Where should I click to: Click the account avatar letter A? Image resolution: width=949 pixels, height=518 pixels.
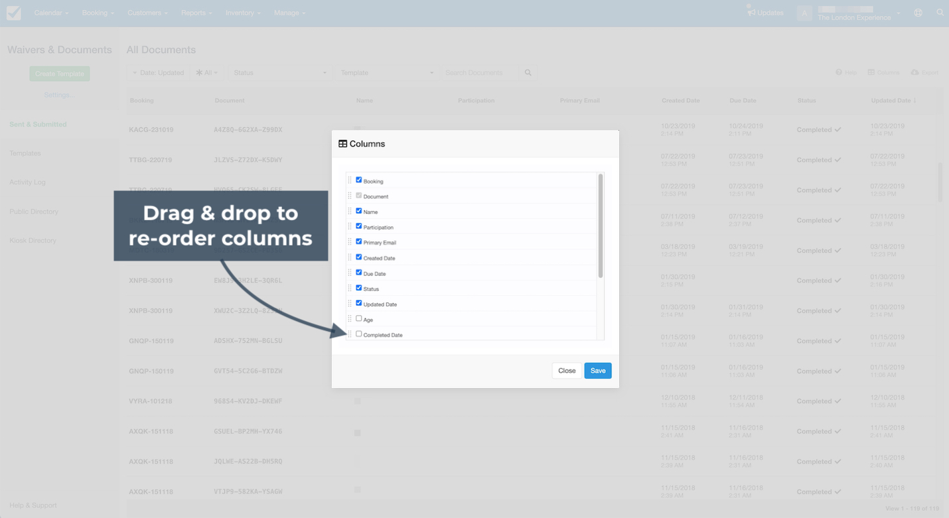click(804, 13)
